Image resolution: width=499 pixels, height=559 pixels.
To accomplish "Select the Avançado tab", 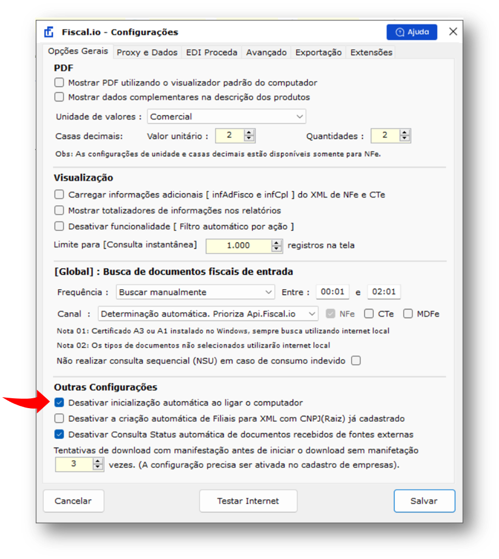I will coord(266,53).
